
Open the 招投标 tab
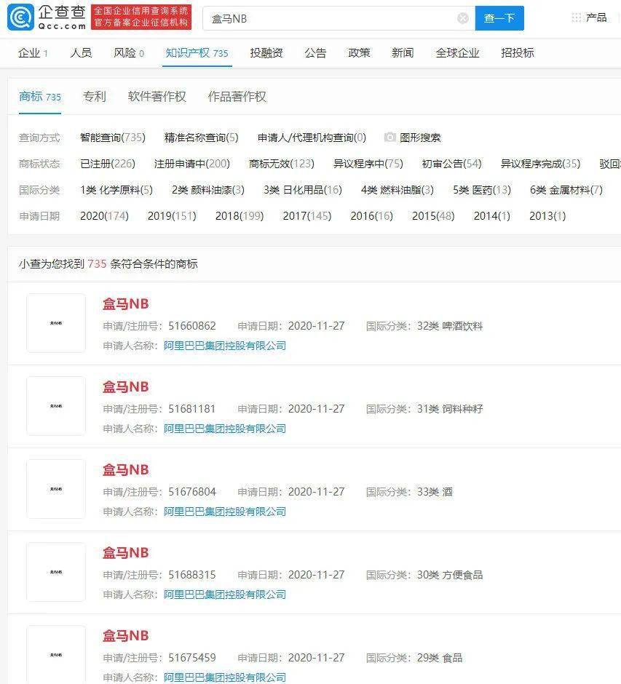coord(517,53)
